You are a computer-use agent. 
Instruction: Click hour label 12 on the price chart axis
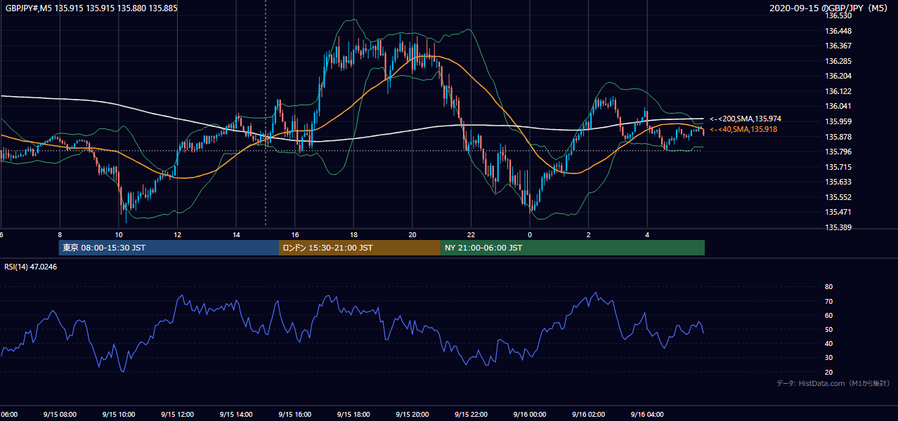(x=177, y=234)
